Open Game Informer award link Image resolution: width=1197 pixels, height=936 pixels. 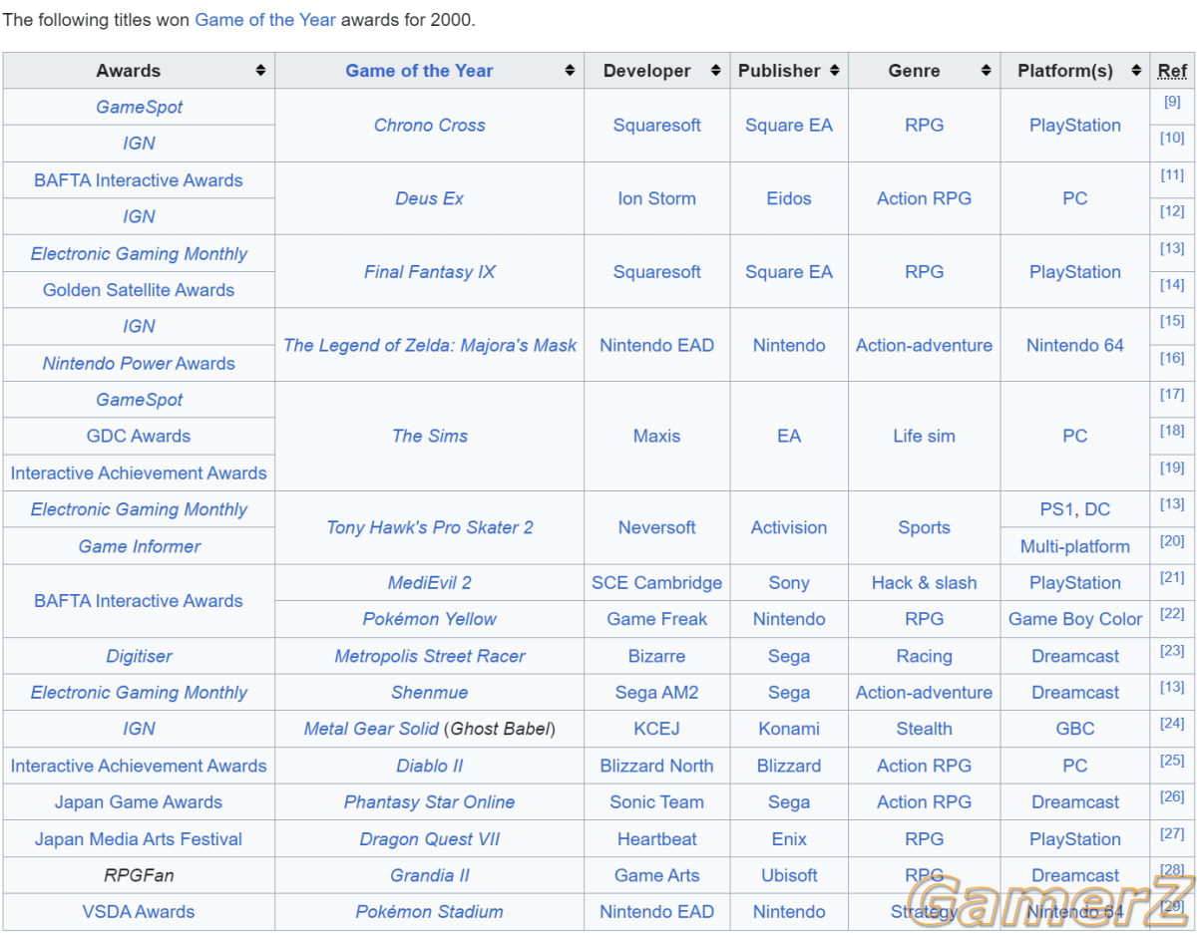point(139,546)
